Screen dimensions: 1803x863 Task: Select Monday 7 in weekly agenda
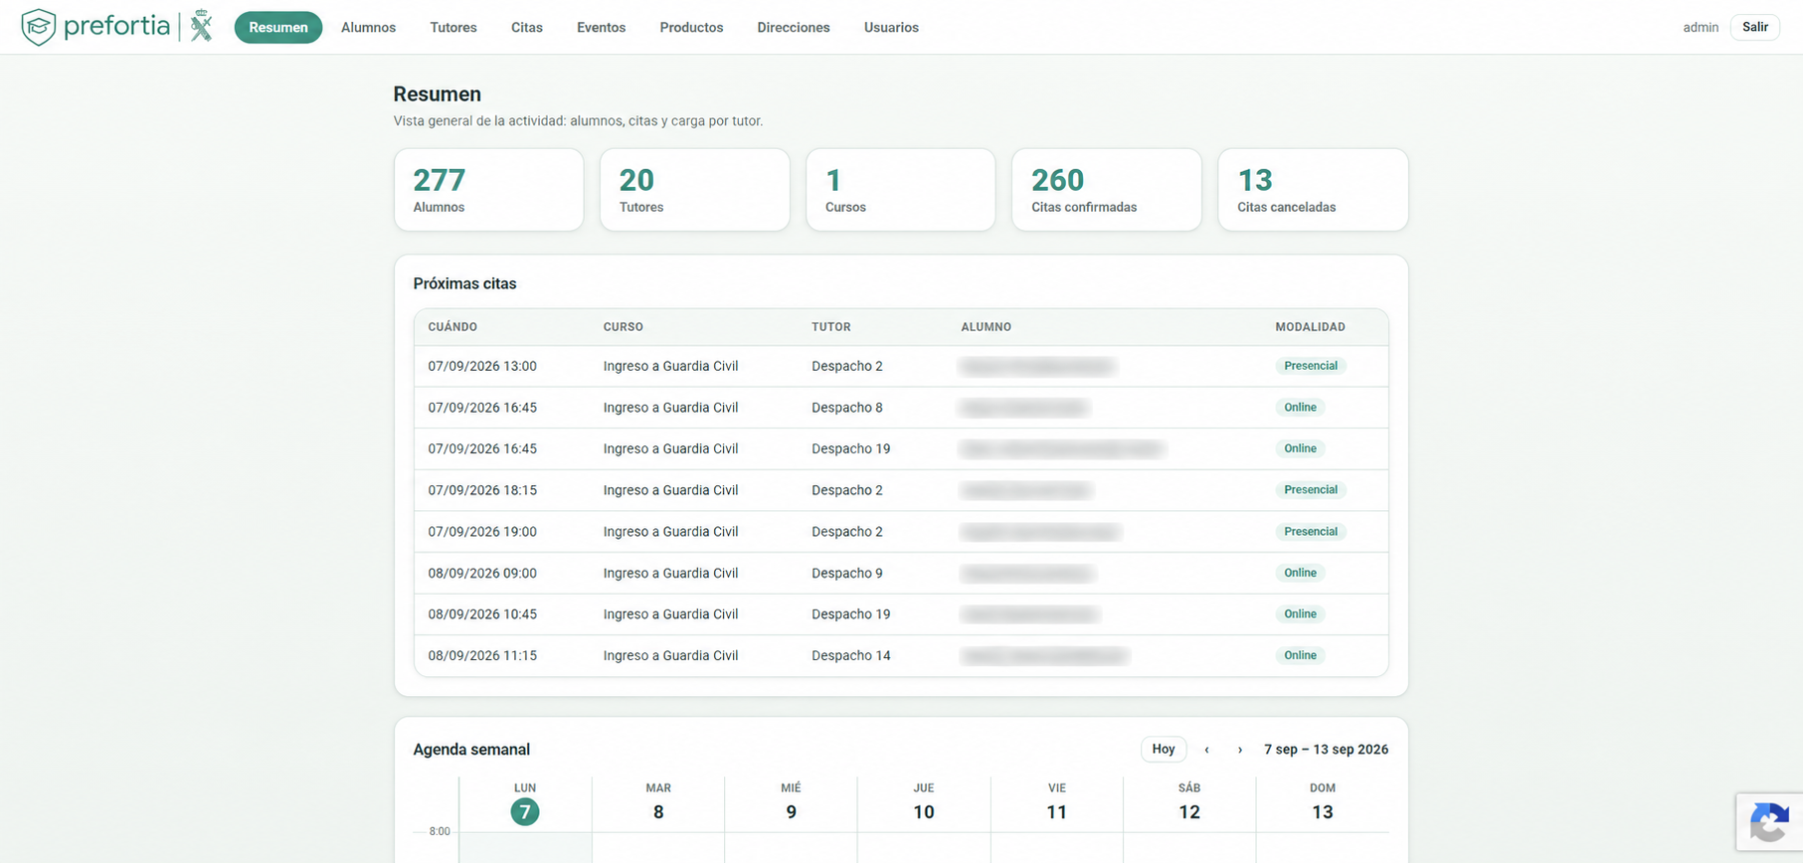click(x=525, y=811)
